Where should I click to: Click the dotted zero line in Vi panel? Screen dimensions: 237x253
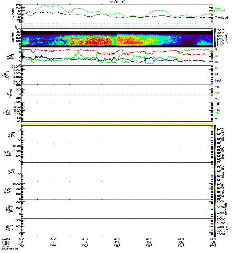point(117,94)
